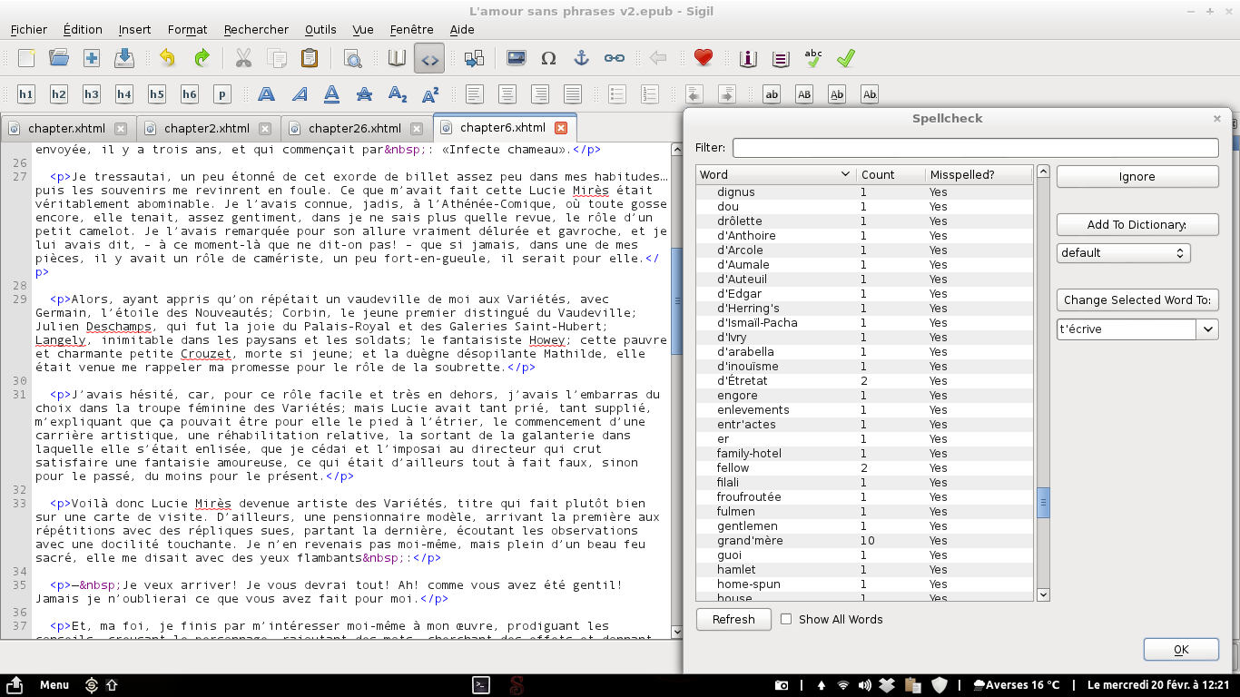This screenshot has width=1240, height=697.
Task: Close the chapter6.xhtml tab
Action: [x=561, y=128]
